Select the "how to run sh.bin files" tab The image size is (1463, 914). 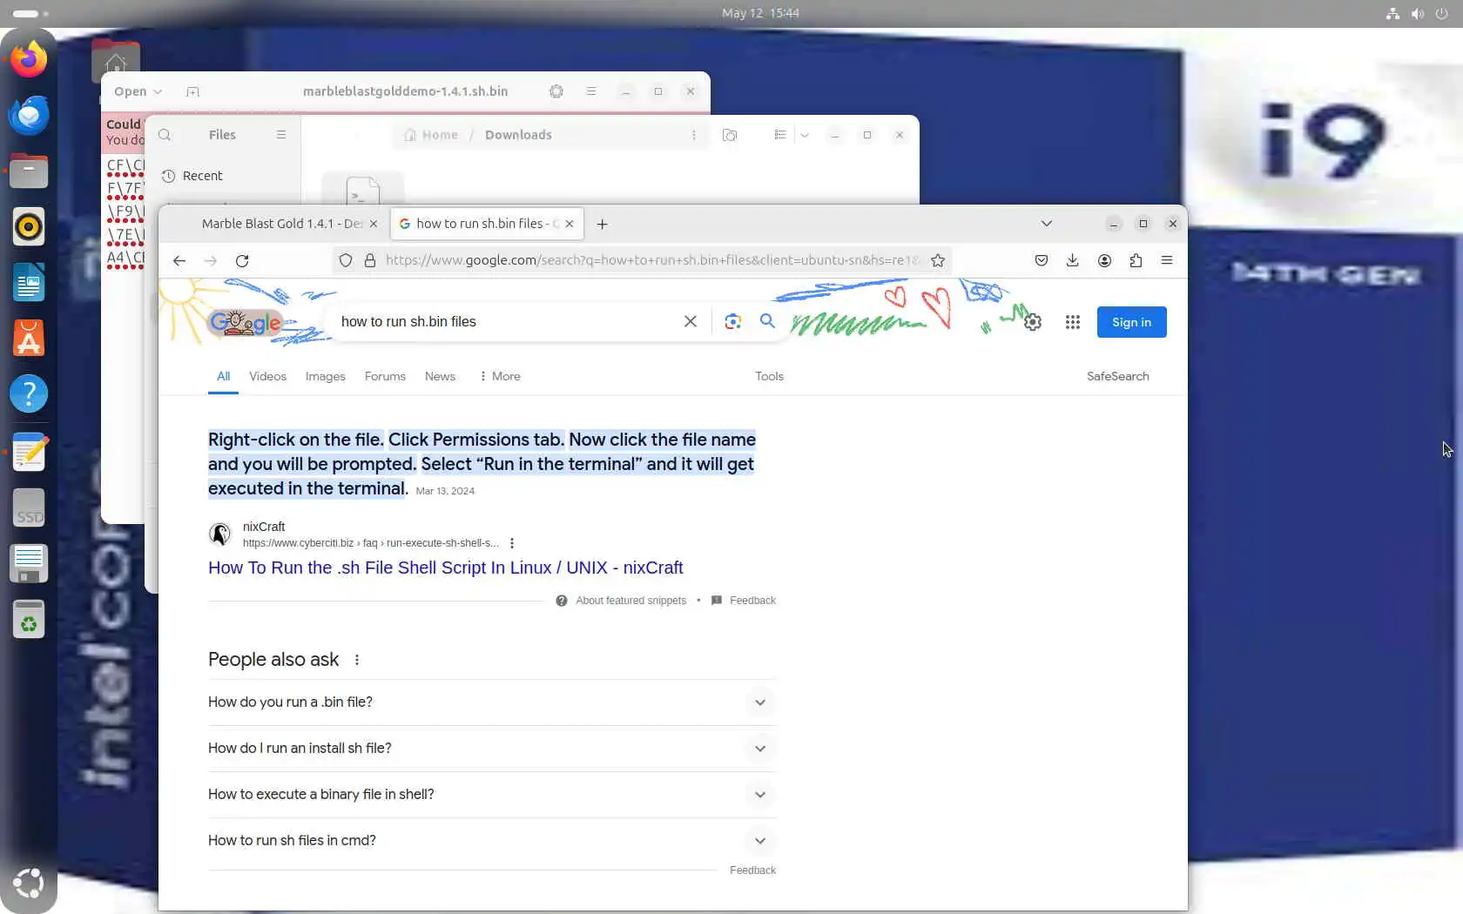(487, 224)
